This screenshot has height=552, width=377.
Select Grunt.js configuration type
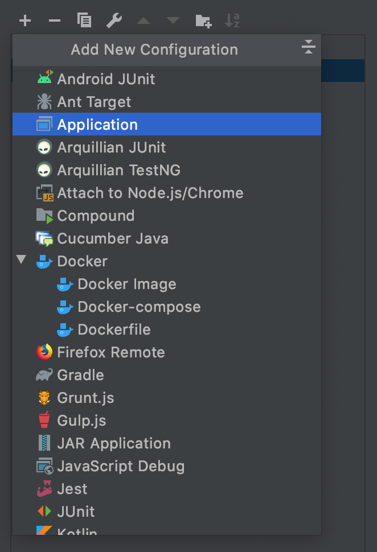coord(167,398)
